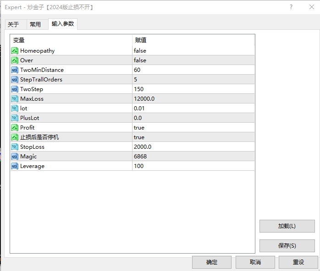Select the Profit variable name
This screenshot has height=271, width=320.
pos(28,128)
